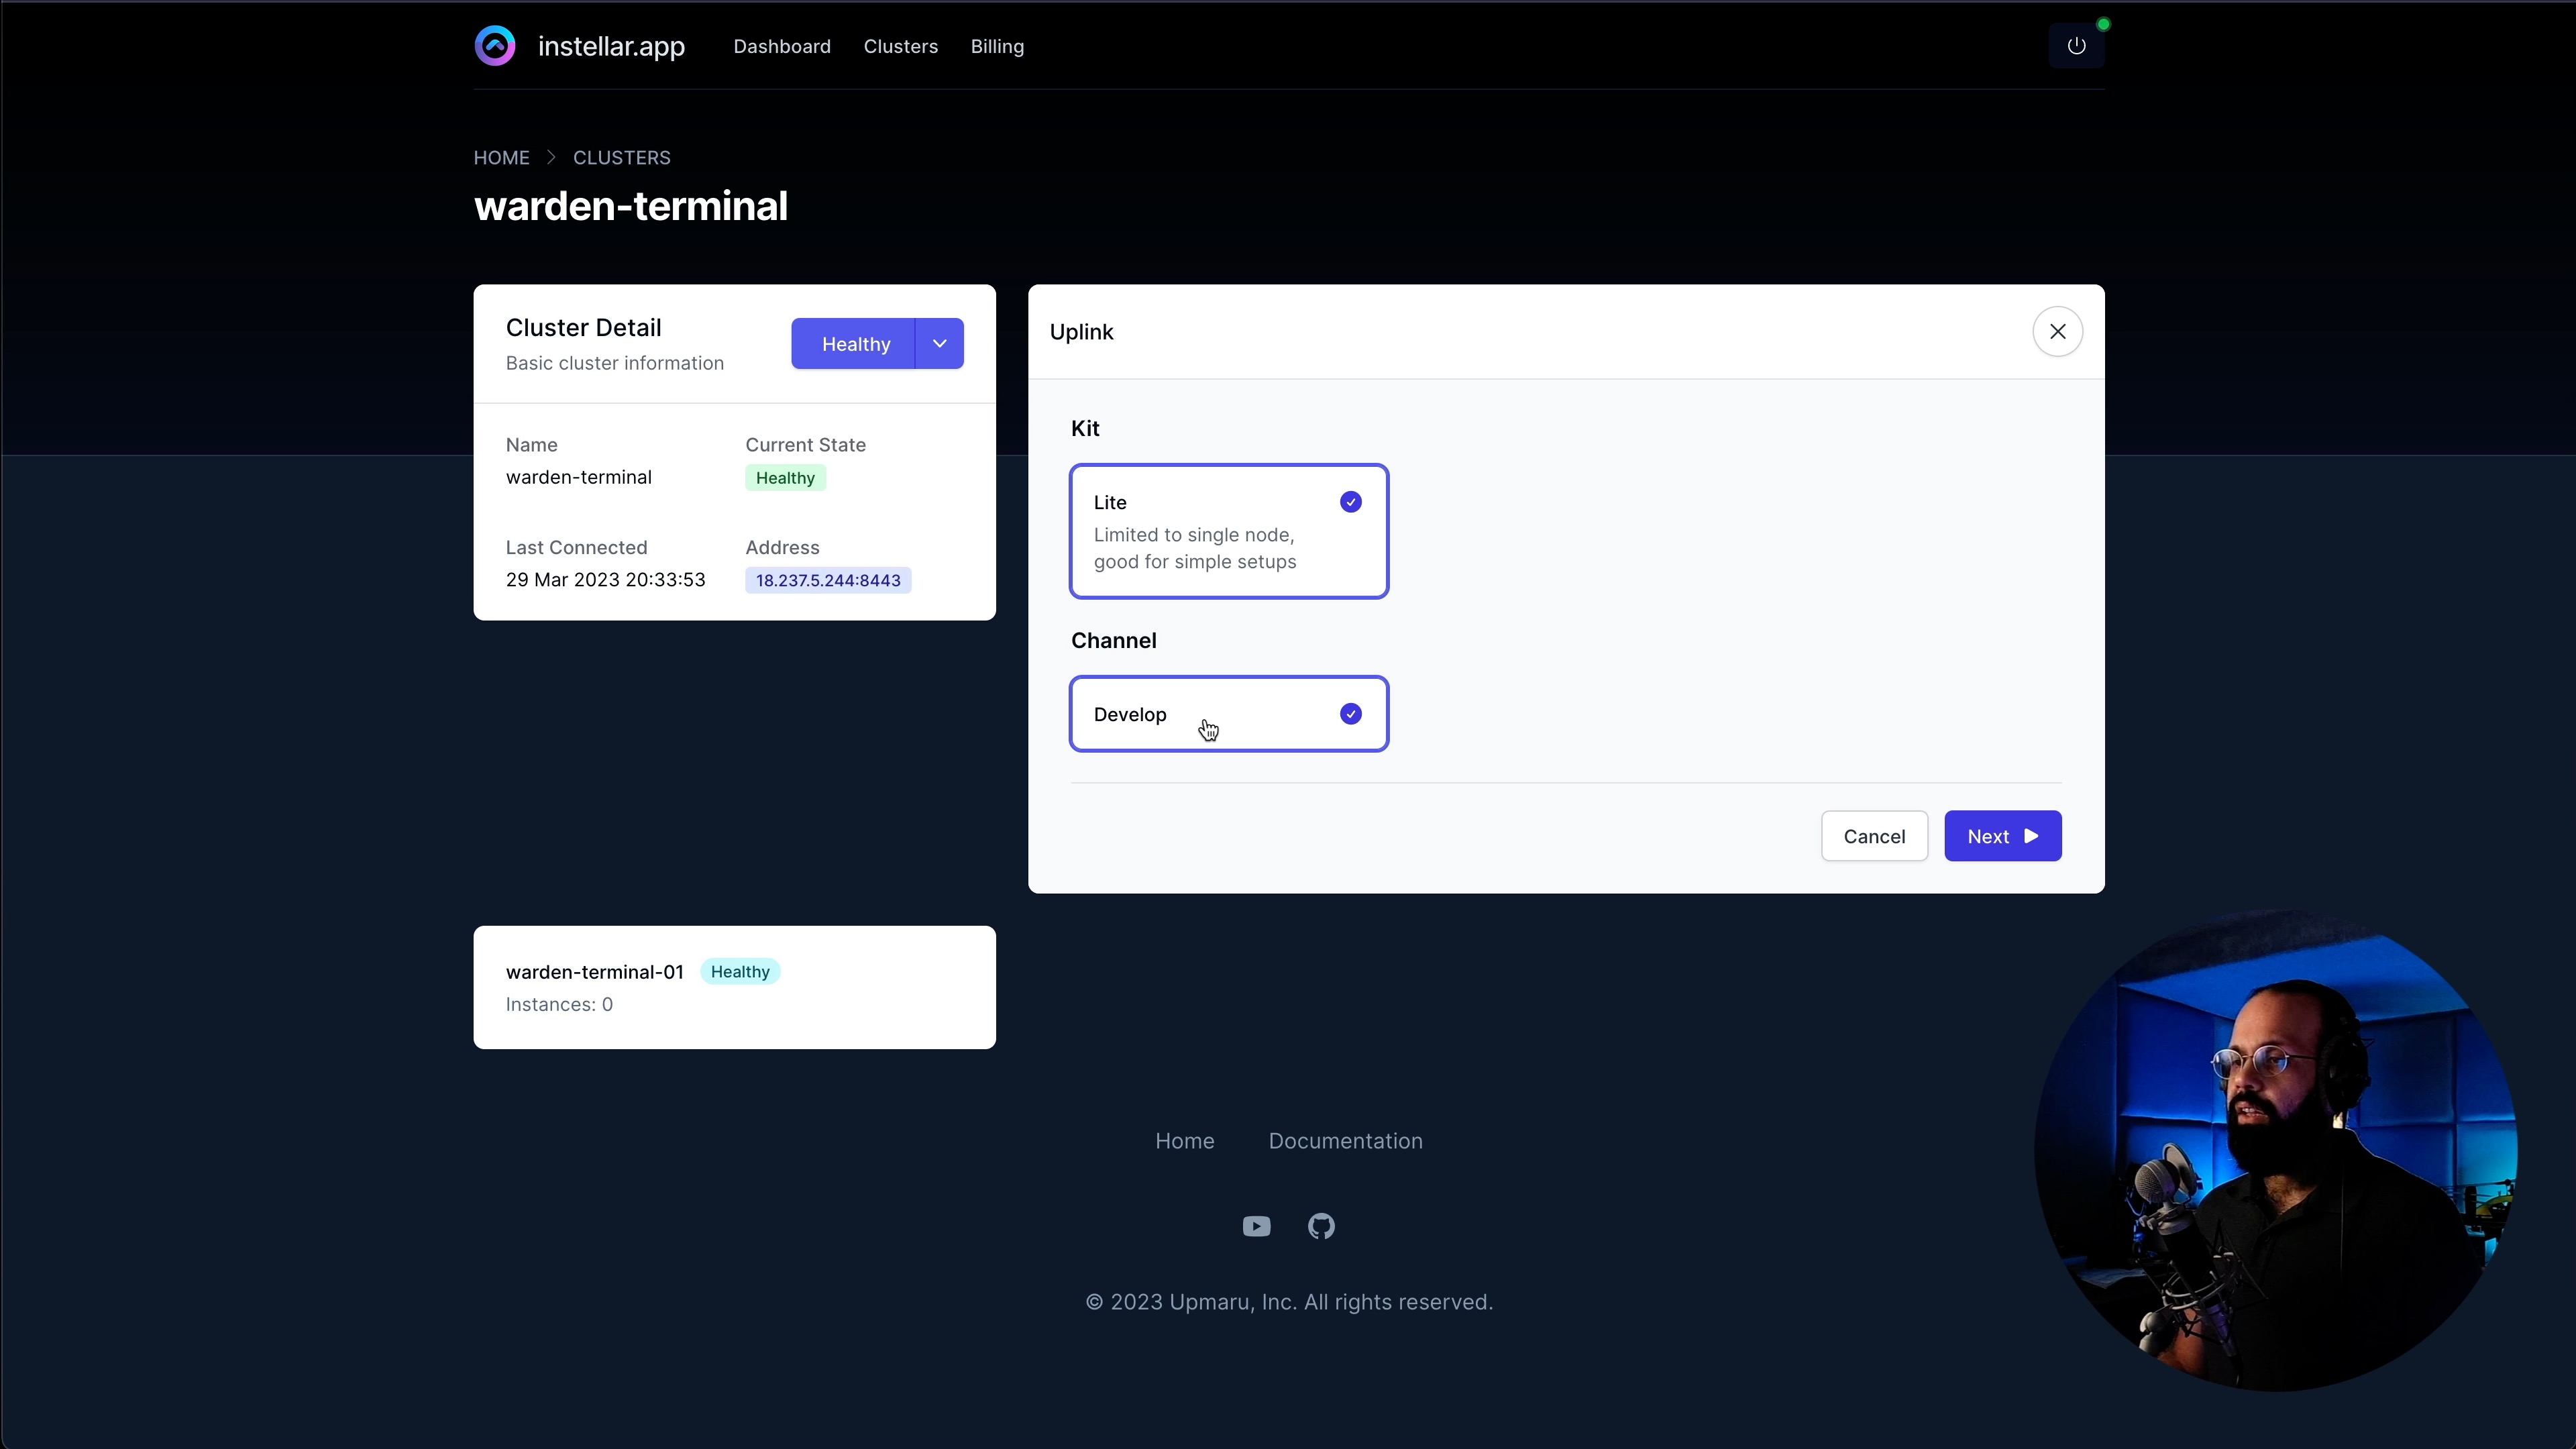Open the Documentation footer link
Viewport: 2576px width, 1449px height.
tap(1345, 1141)
